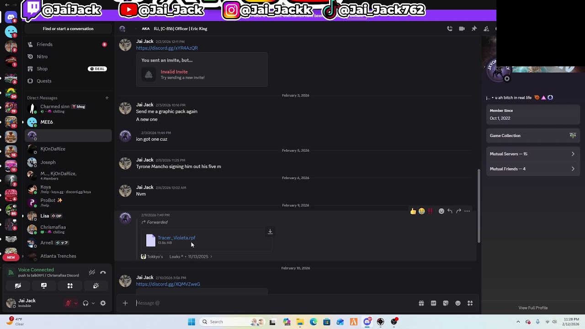585x329 pixels.
Task: Open the soundboard
Action: click(x=96, y=286)
